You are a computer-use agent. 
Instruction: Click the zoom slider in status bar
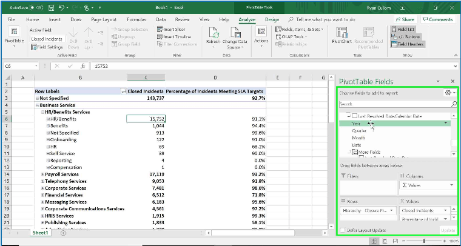(x=424, y=241)
